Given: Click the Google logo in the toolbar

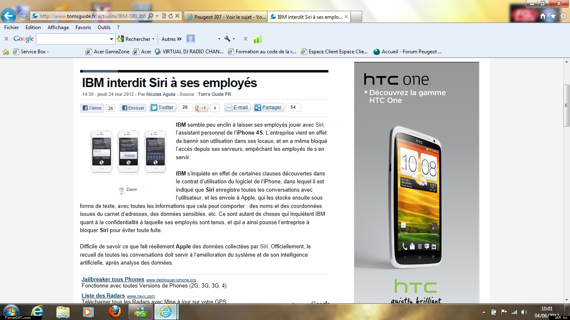Looking at the screenshot, I should pos(23,39).
